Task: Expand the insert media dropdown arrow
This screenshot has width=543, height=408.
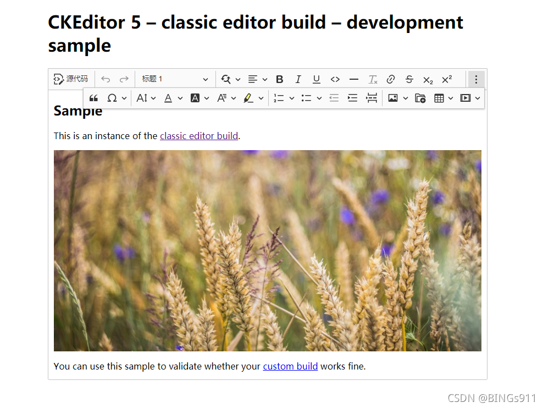Action: tap(478, 98)
